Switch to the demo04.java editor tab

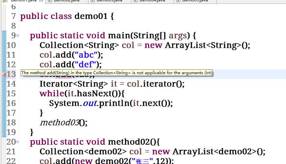pos(152,1)
